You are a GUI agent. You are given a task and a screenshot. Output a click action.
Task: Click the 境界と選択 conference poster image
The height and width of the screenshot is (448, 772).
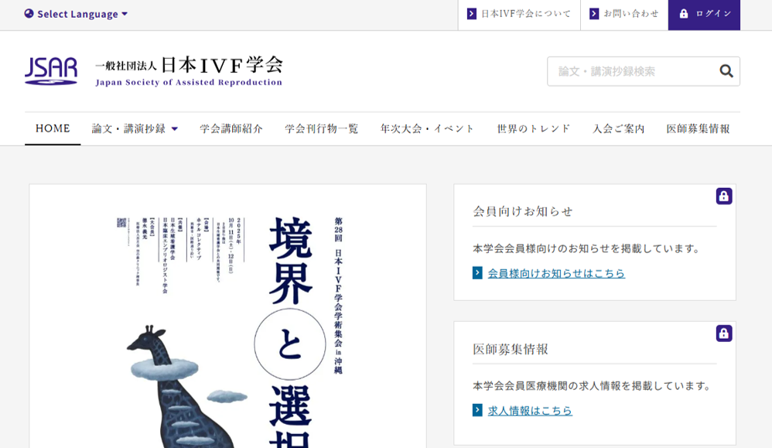[x=228, y=316]
